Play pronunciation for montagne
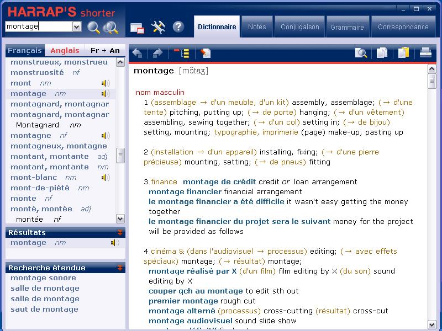The height and width of the screenshot is (331, 442). (106, 135)
